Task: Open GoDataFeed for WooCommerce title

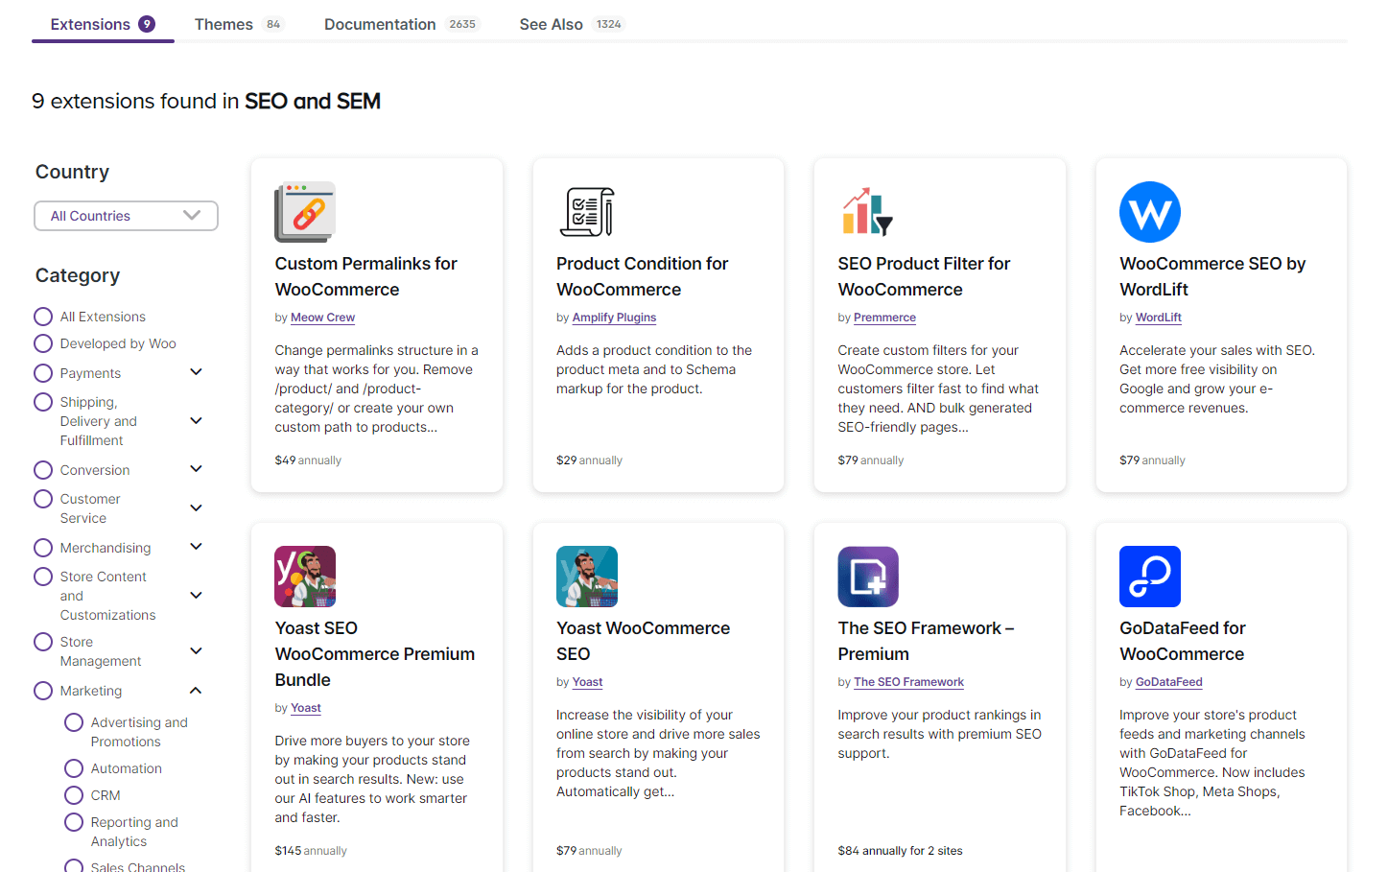Action: point(1182,641)
